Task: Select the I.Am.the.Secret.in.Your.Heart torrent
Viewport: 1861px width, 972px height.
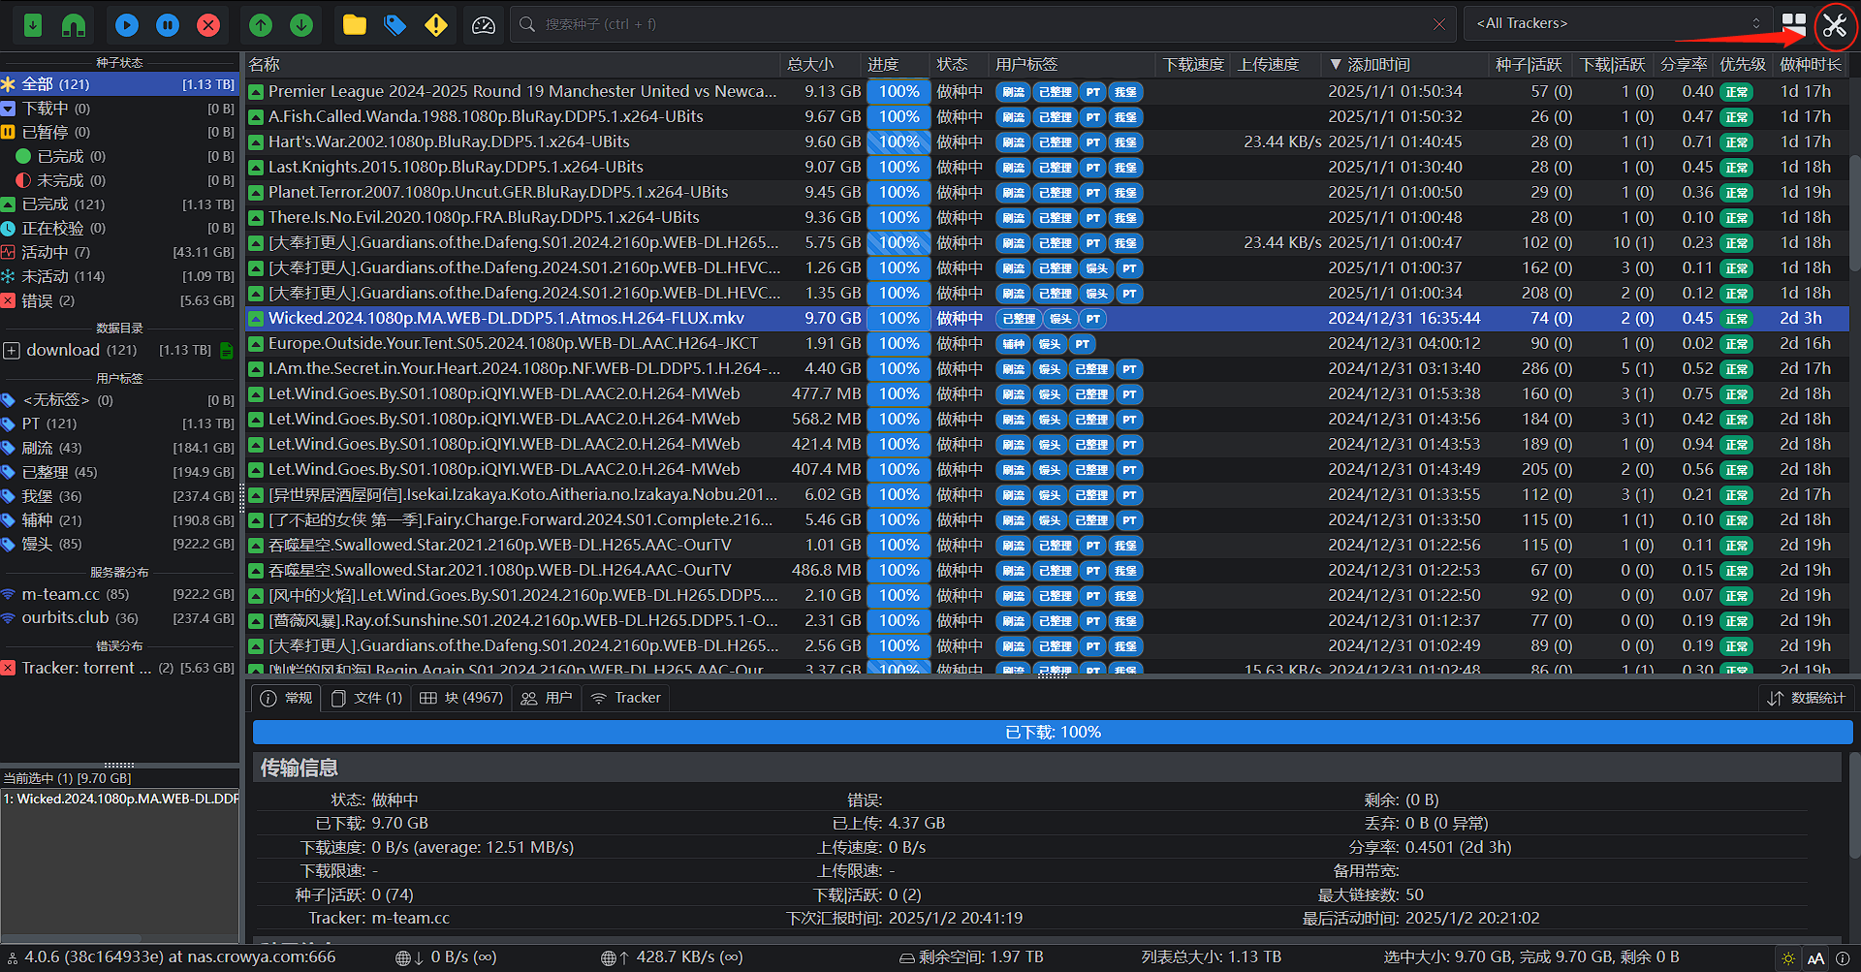Action: point(1047,369)
